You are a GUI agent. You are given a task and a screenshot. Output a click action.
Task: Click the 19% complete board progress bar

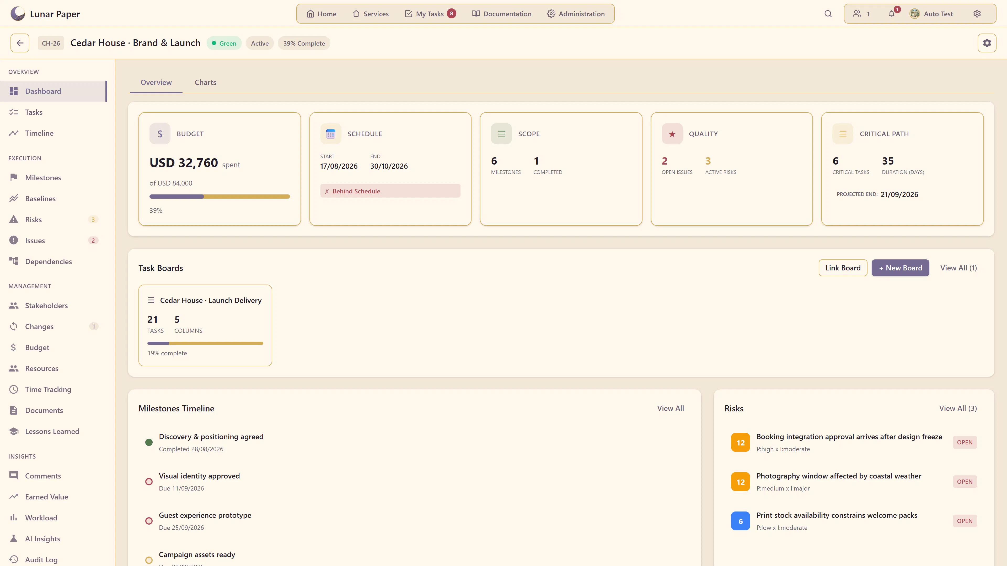click(205, 343)
